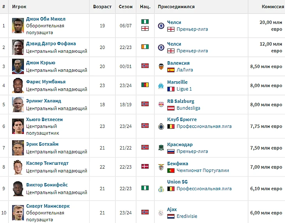Click the Union SG club logo

(160, 189)
